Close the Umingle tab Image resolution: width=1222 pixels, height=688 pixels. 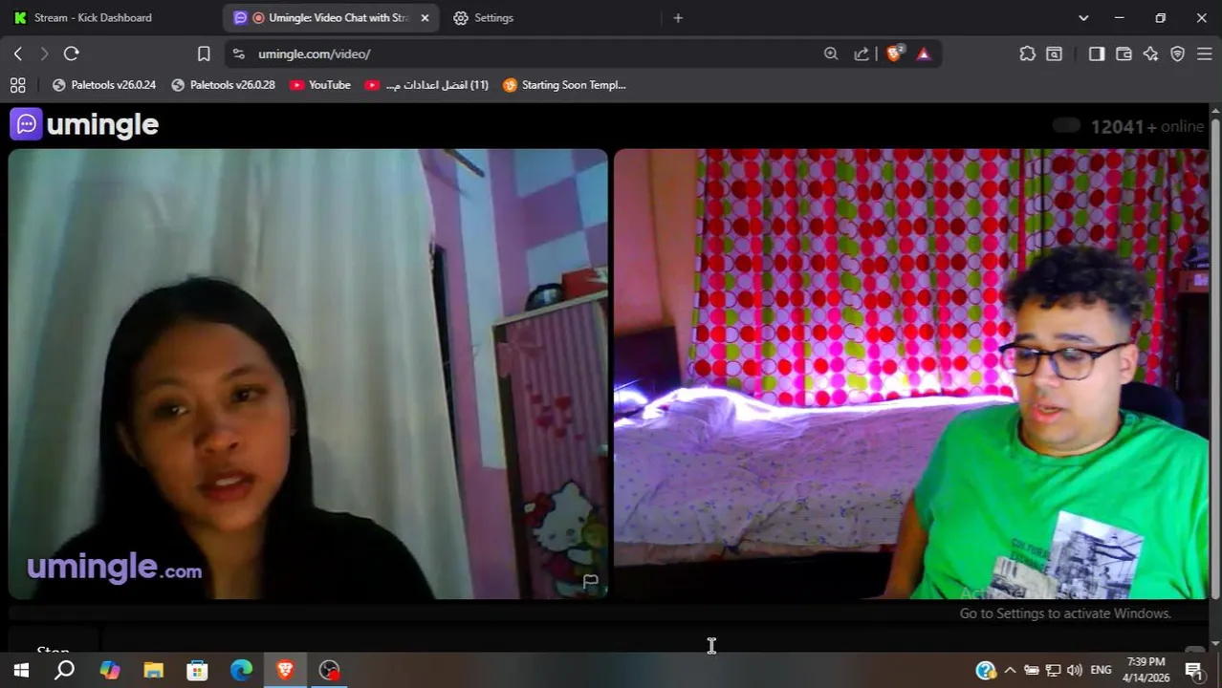point(425,18)
